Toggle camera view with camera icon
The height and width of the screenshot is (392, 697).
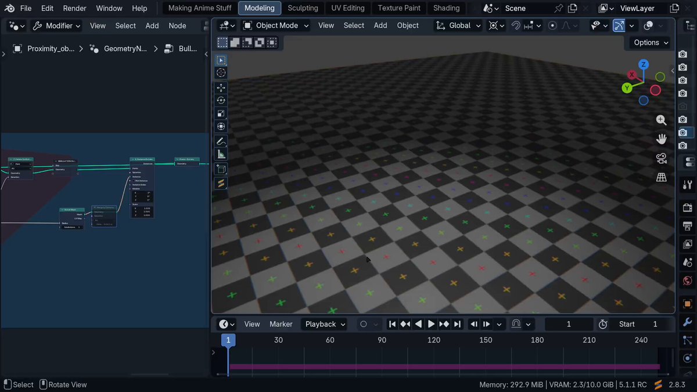[x=661, y=159]
